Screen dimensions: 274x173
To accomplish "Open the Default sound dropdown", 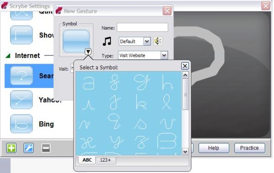I will click(x=147, y=42).
